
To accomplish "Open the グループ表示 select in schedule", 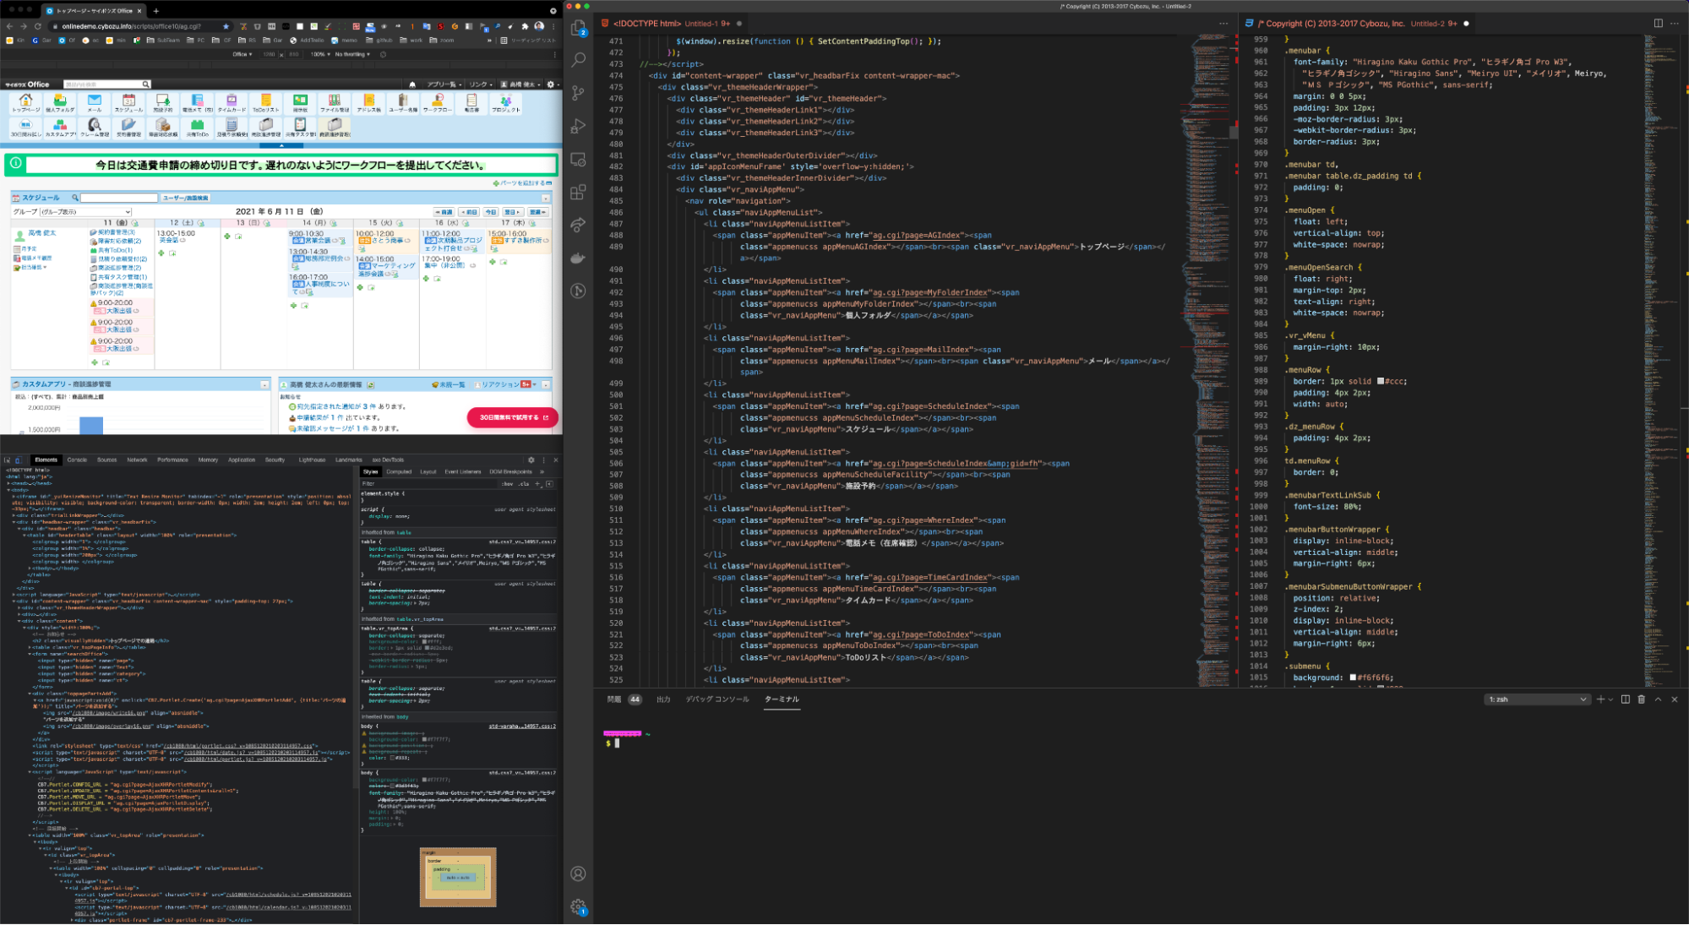I will pyautogui.click(x=85, y=212).
